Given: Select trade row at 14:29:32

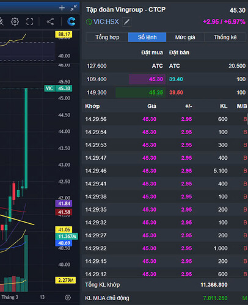Looking at the screenshot, I should pyautogui.click(x=165, y=223).
